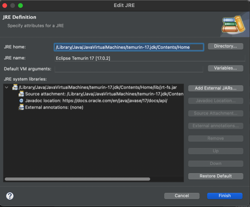Select External annotations (none) entry
Screen dimensions: 250x207
click(x=54, y=107)
